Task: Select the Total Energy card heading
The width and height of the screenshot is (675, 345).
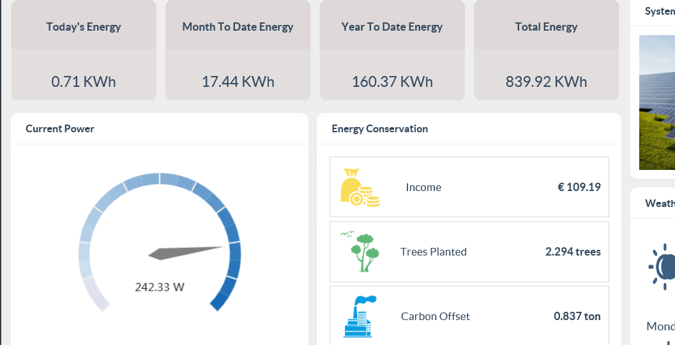Action: tap(546, 27)
